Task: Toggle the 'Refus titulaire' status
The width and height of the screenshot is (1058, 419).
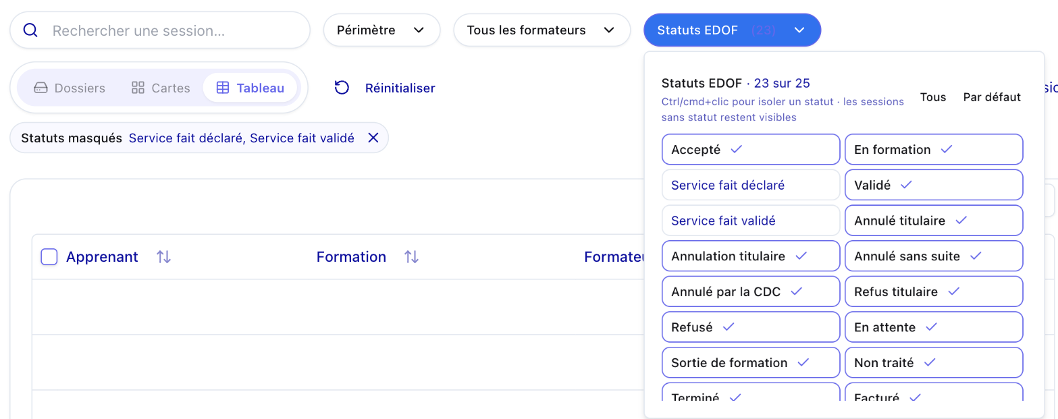Action: [x=934, y=291]
